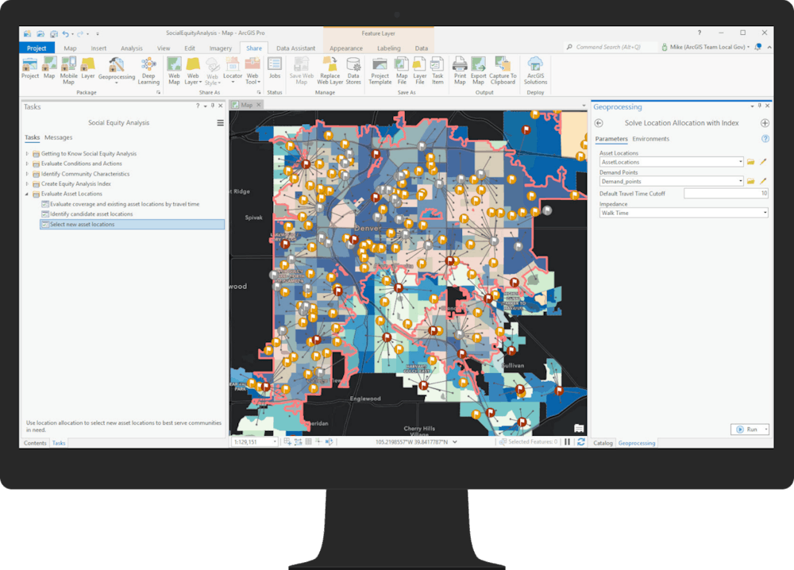Click Default Travel Time Cutoff field
Viewport: 794px width, 570px height.
coord(726,194)
